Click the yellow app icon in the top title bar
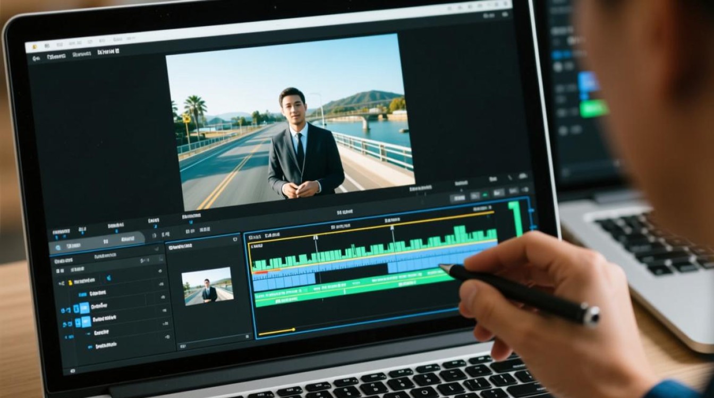This screenshot has width=714, height=398. [x=33, y=47]
